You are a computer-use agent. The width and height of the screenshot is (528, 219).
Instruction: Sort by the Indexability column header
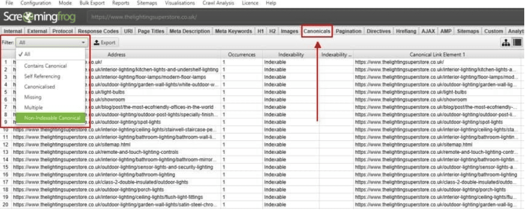coord(291,55)
